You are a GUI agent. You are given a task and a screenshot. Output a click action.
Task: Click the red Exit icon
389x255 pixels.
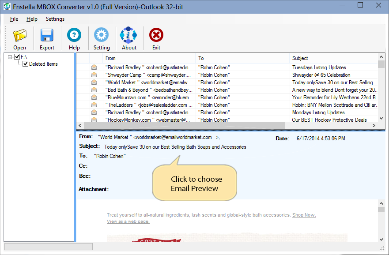coord(156,35)
